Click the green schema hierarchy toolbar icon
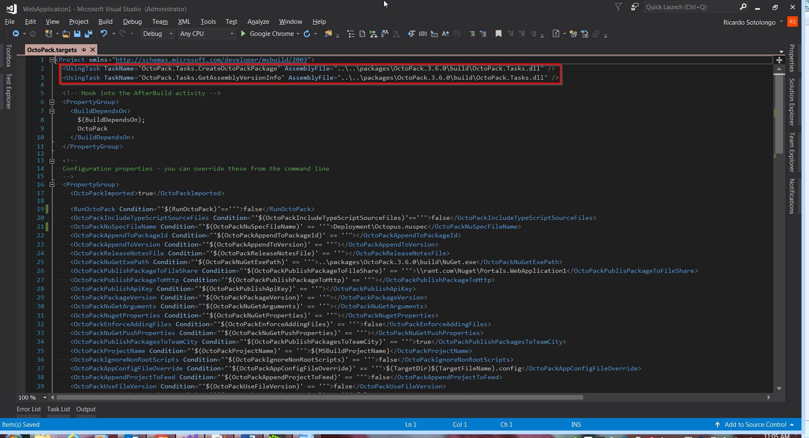The image size is (809, 438). 373,34
